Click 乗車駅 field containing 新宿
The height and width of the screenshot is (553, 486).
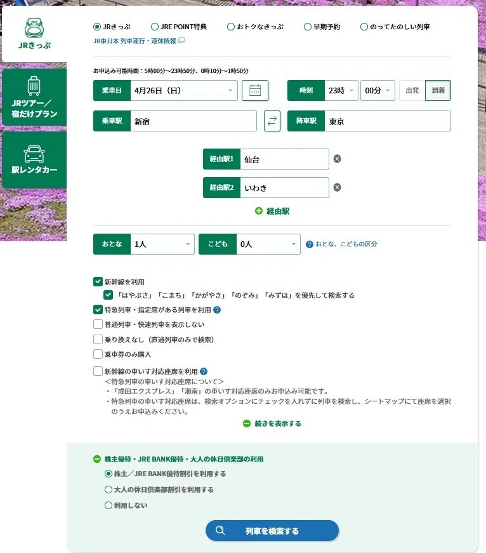pyautogui.click(x=194, y=121)
